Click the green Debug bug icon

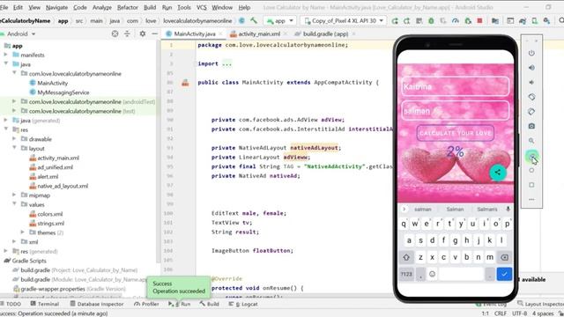tap(431, 21)
